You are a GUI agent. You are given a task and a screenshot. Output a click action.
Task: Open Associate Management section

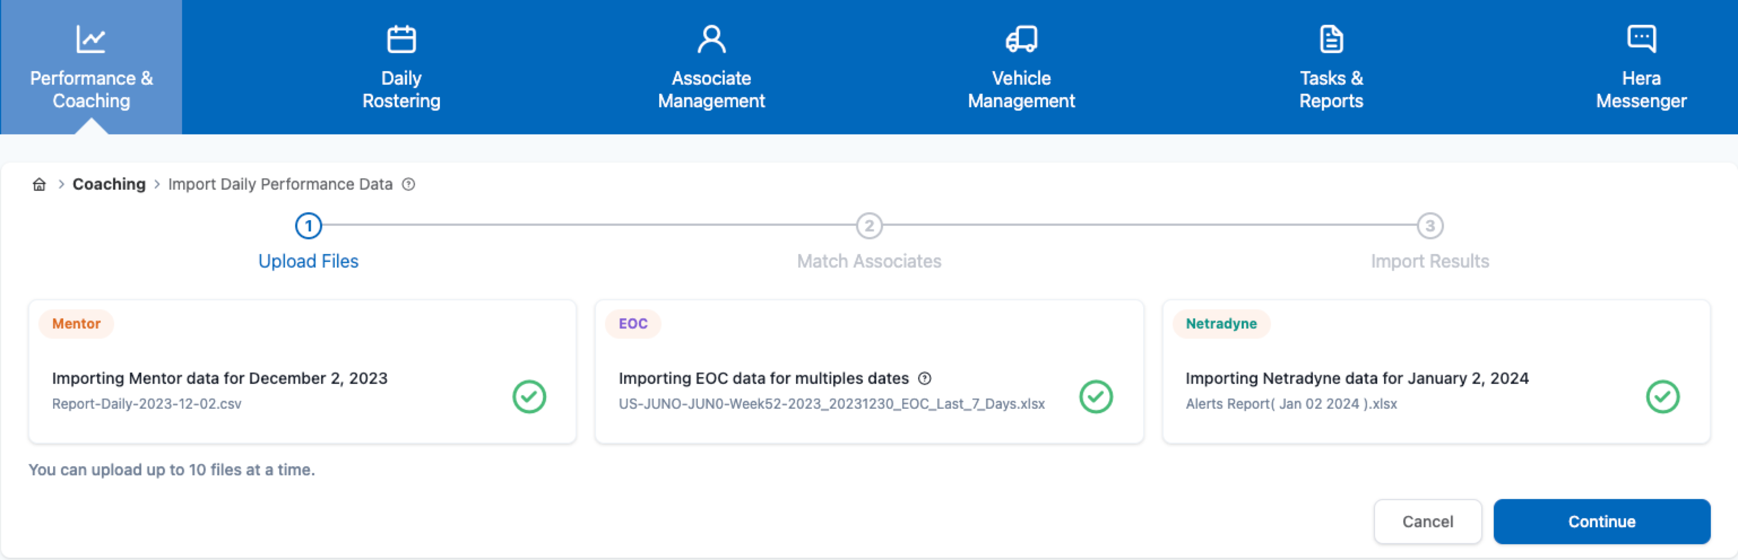(x=711, y=67)
